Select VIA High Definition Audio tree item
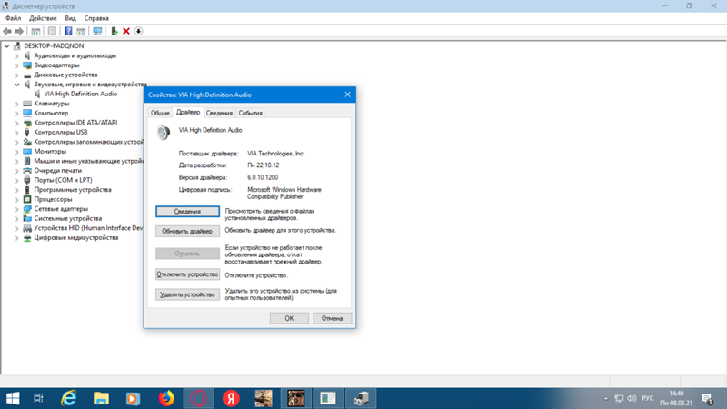 [x=81, y=94]
